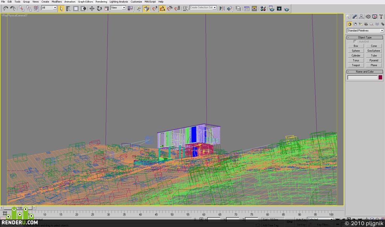The width and height of the screenshot is (385, 227).
Task: Click the object color swatch
Action: (x=380, y=77)
